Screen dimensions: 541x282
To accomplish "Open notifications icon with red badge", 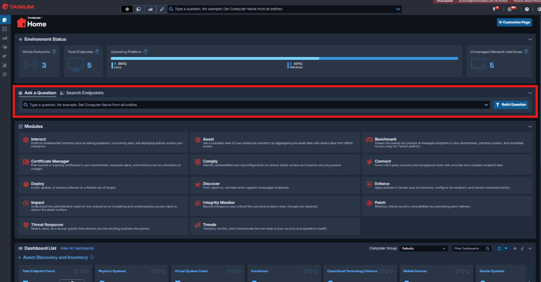I will (495, 9).
